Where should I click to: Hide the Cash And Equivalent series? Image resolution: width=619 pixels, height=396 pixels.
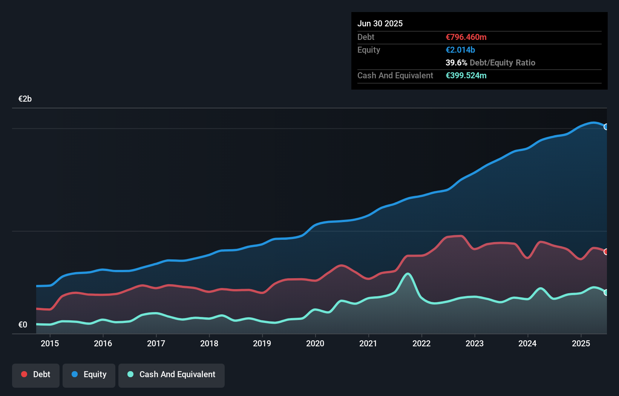click(172, 375)
